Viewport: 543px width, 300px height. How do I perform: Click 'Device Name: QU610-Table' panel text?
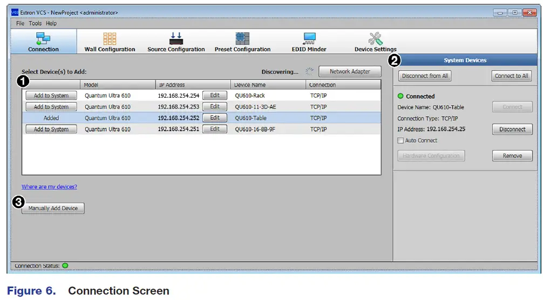pos(430,107)
